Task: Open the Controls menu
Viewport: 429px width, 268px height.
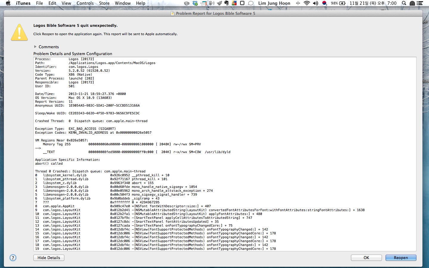Action: click(85, 3)
